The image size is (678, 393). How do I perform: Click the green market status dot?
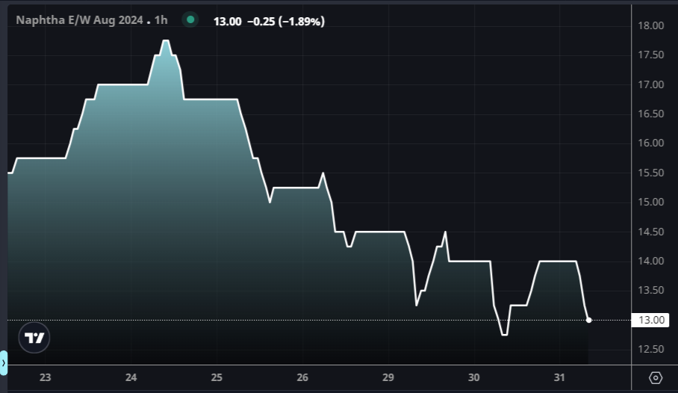[x=190, y=19]
